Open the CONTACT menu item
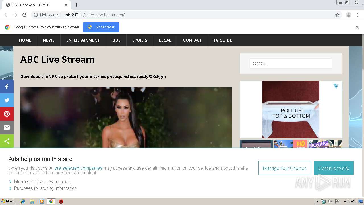This screenshot has height=205, width=364. 193,40
